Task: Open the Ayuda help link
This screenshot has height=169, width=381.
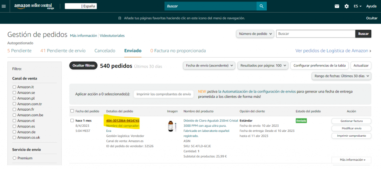Action: [371, 6]
